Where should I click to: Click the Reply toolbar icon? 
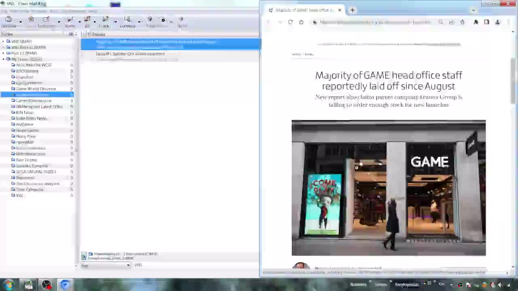70,21
